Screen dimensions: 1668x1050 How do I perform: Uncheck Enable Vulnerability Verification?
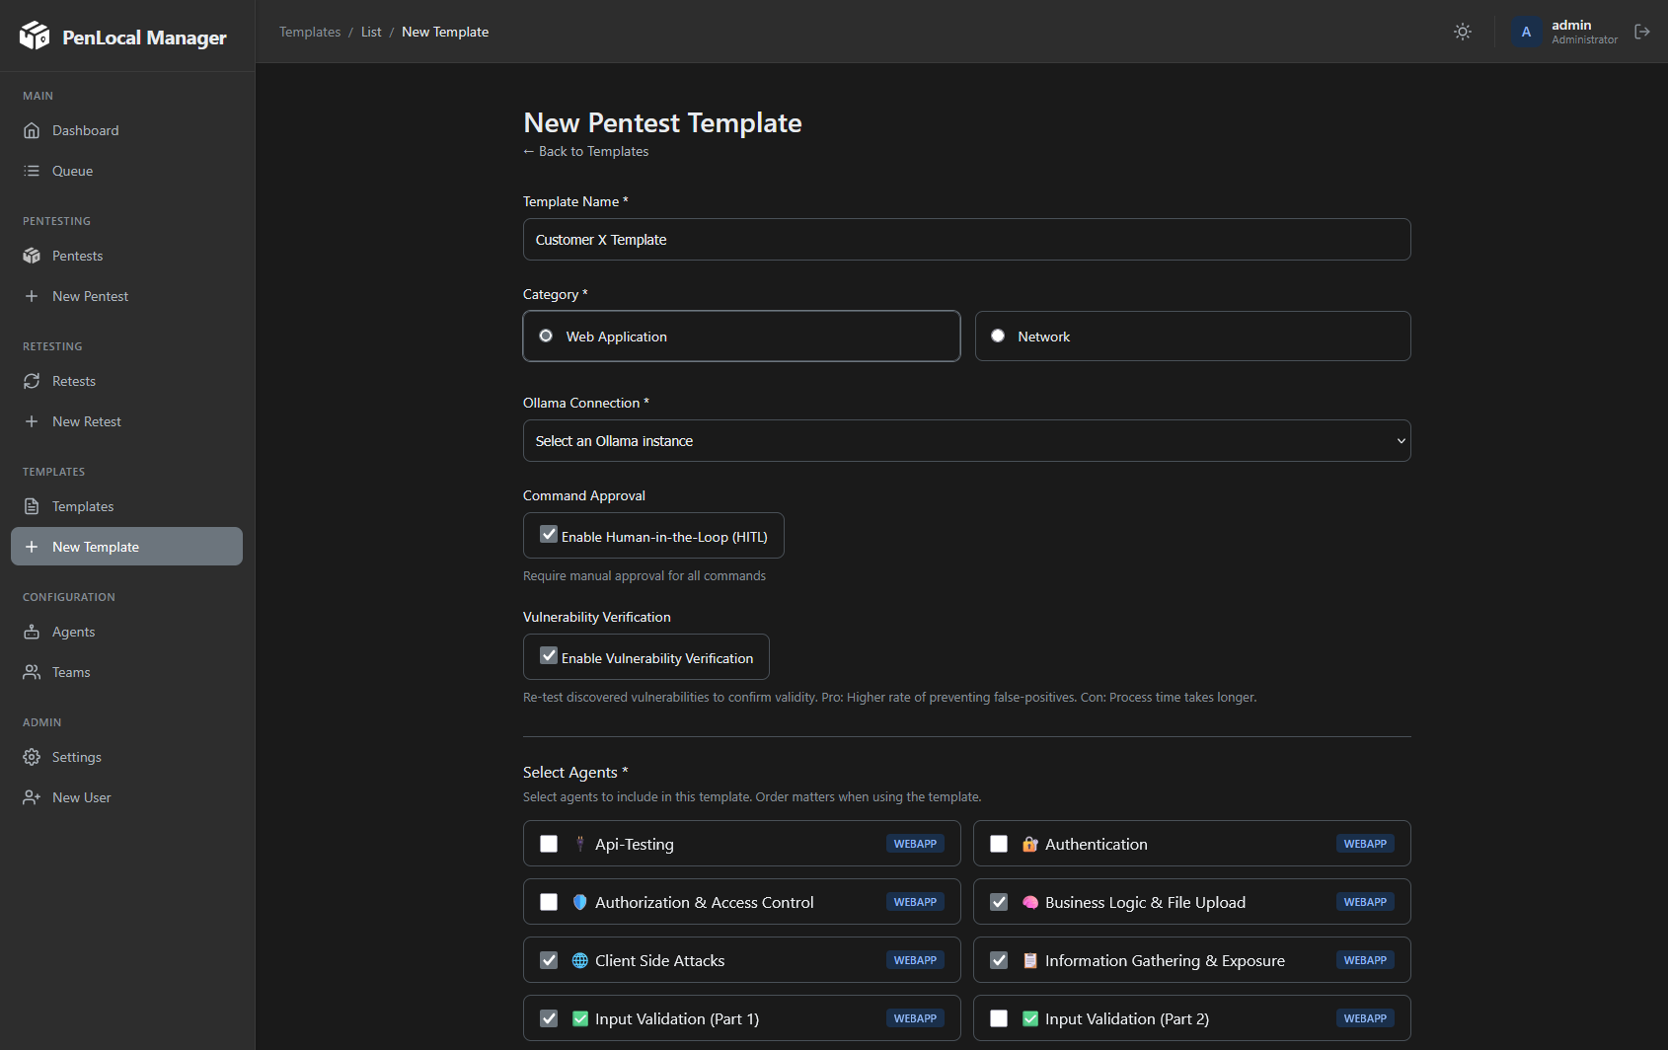(549, 655)
